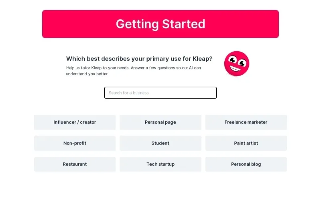This screenshot has width=321, height=200.
Task: Click the Help us tailor Kleap text line
Action: 134,68
